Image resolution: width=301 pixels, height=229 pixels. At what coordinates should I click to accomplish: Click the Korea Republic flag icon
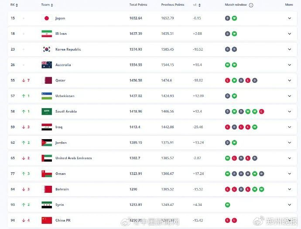47,49
